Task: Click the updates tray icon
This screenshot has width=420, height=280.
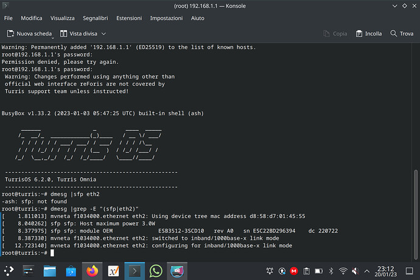Action: tap(282, 271)
